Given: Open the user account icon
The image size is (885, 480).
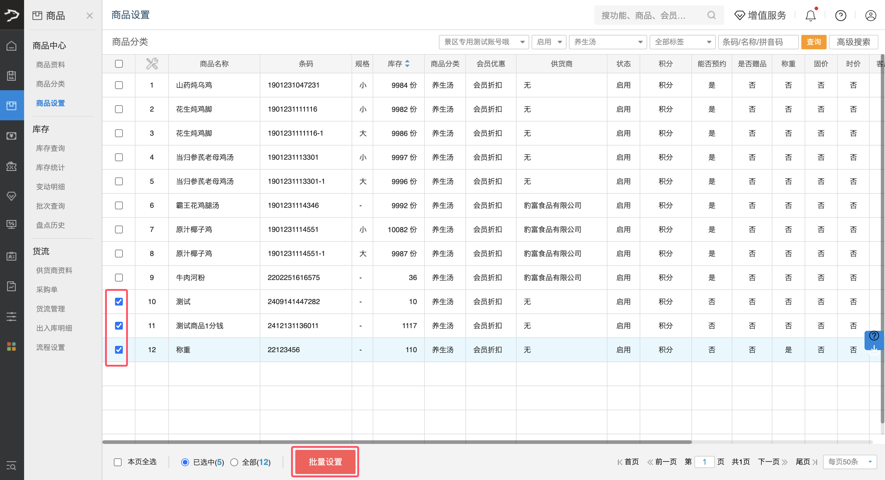Looking at the screenshot, I should [x=871, y=15].
